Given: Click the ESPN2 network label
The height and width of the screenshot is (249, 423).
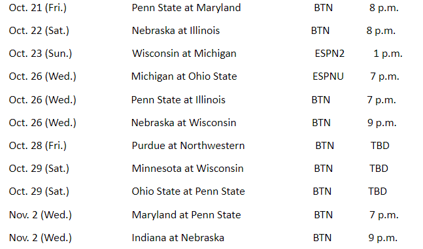Looking at the screenshot, I should (x=330, y=54).
